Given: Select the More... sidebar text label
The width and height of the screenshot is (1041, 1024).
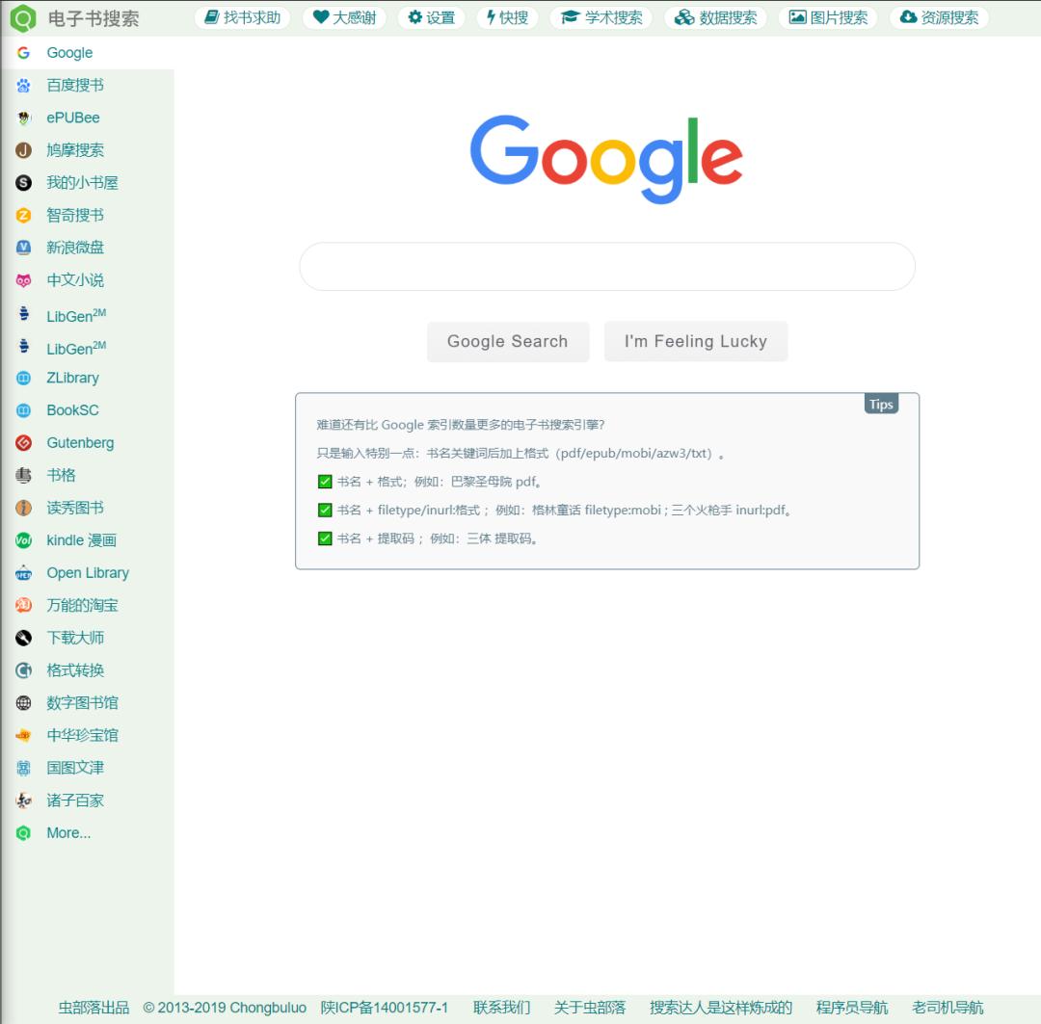Looking at the screenshot, I should click(x=68, y=833).
